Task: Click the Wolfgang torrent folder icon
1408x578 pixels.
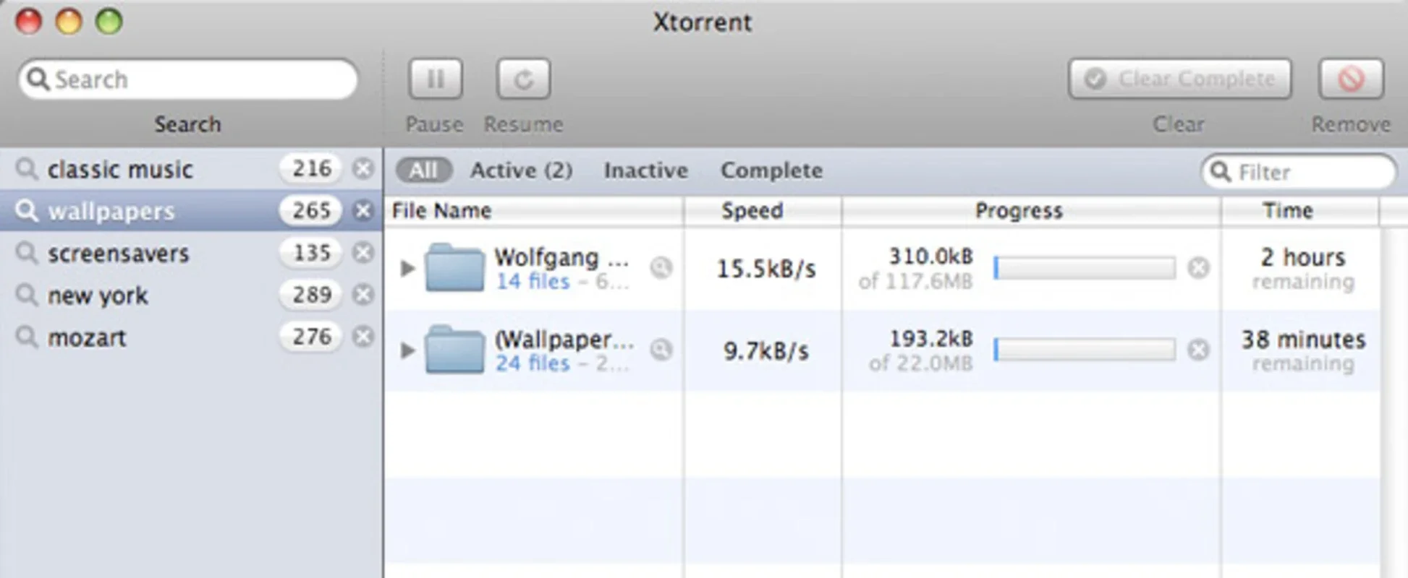Action: [454, 267]
